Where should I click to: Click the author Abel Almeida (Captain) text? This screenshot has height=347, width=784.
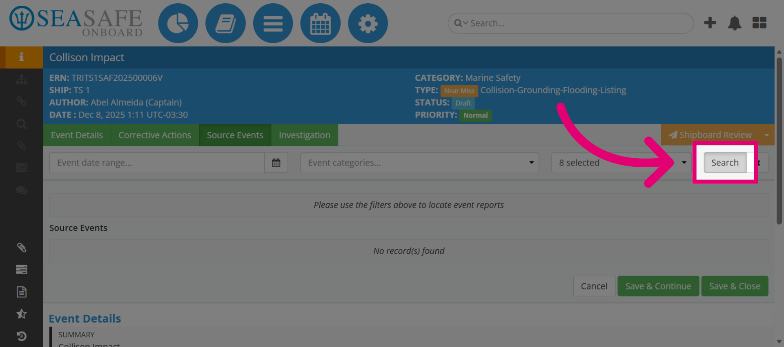tap(116, 102)
